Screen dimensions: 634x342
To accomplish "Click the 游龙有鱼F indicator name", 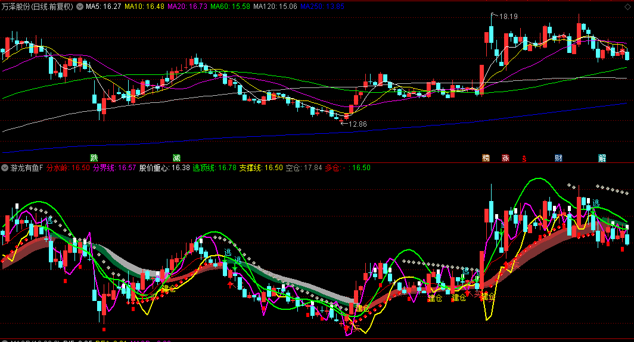I will 27,168.
